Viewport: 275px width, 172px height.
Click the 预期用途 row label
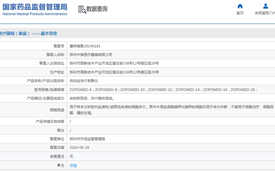tap(57, 110)
